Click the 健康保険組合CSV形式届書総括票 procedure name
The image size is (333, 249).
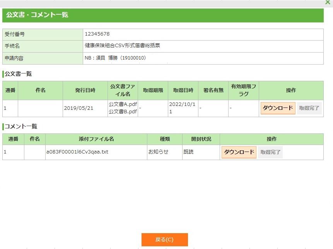pyautogui.click(x=122, y=46)
